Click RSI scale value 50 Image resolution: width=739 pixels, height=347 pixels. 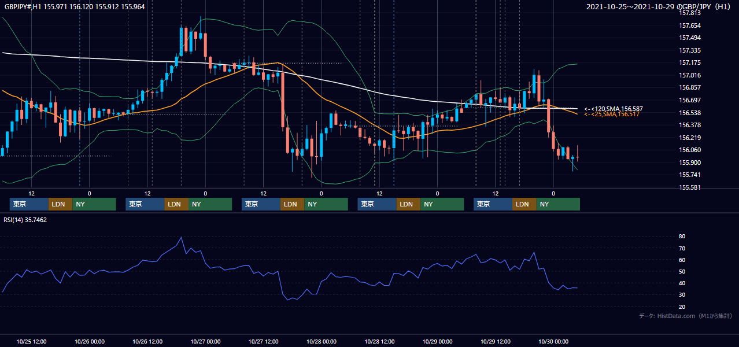click(x=682, y=271)
